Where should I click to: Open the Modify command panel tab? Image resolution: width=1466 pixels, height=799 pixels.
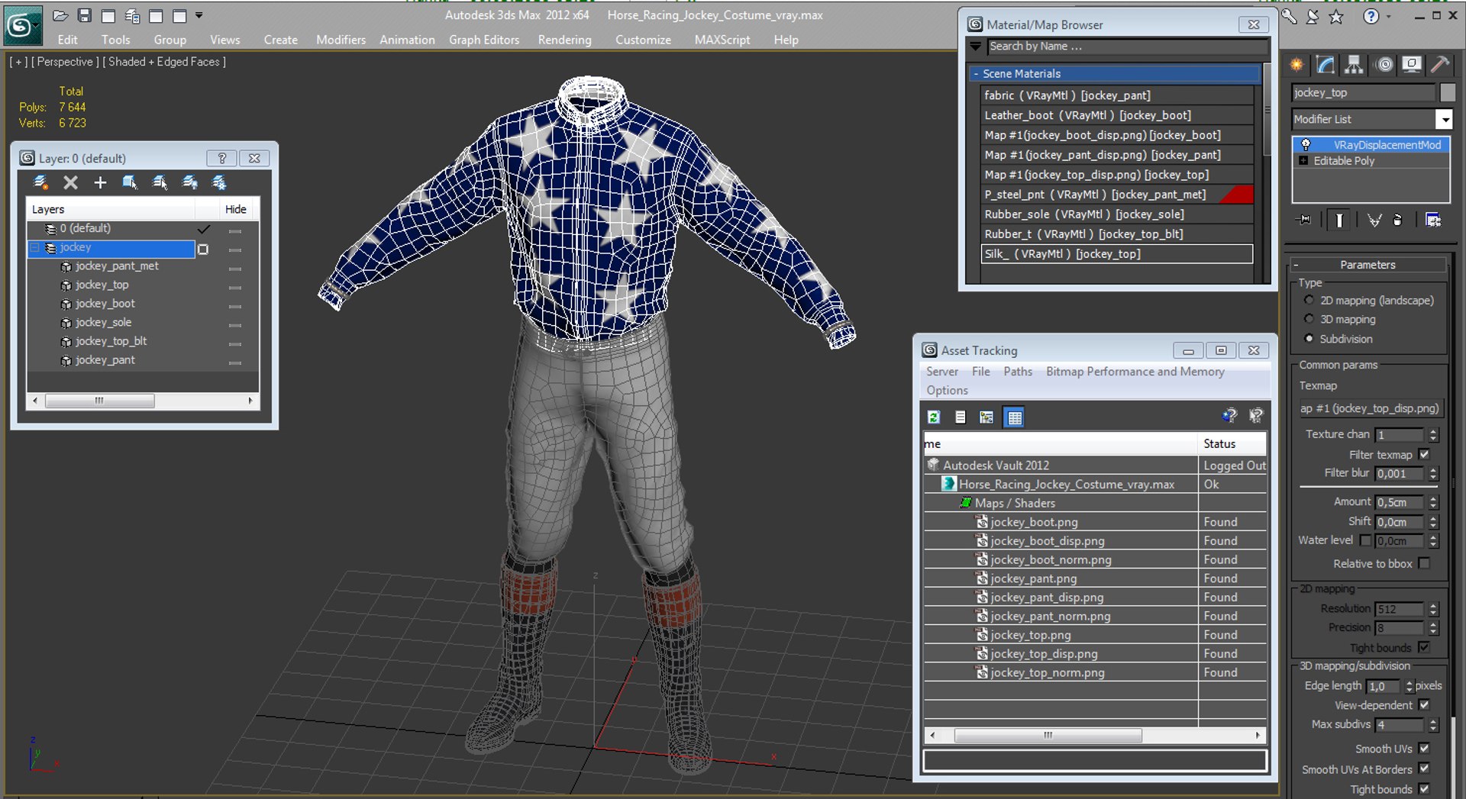click(1326, 65)
